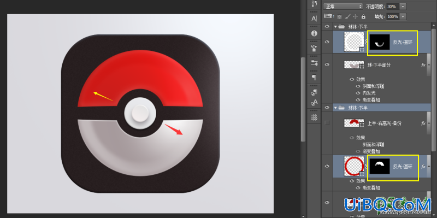Click mask link icon on red-ring 反光-圆环 layer
This screenshot has height=218, width=437.
tap(366, 166)
